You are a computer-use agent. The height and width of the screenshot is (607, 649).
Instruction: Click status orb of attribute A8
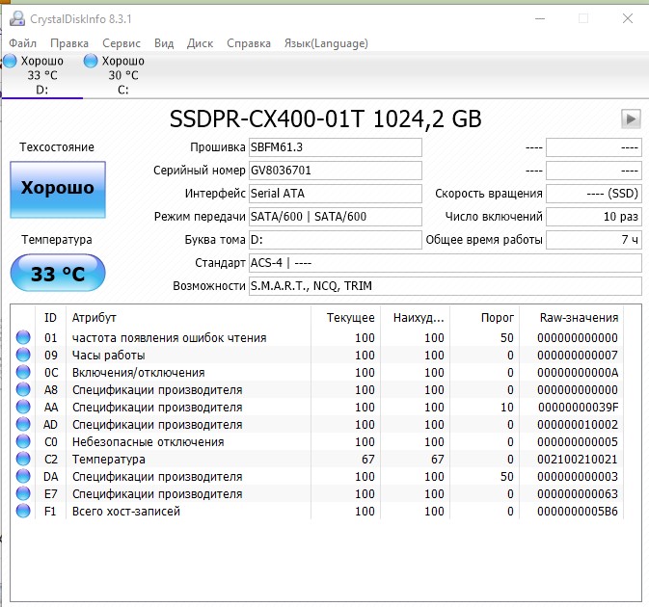coord(23,389)
